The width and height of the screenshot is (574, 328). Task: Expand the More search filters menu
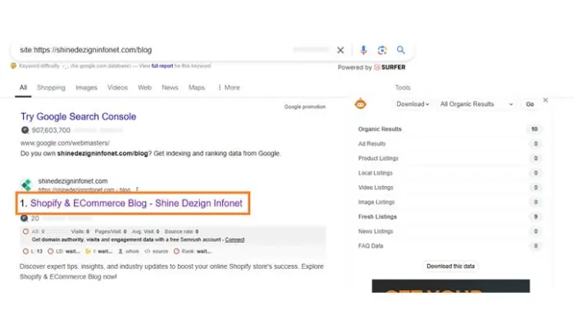[228, 88]
